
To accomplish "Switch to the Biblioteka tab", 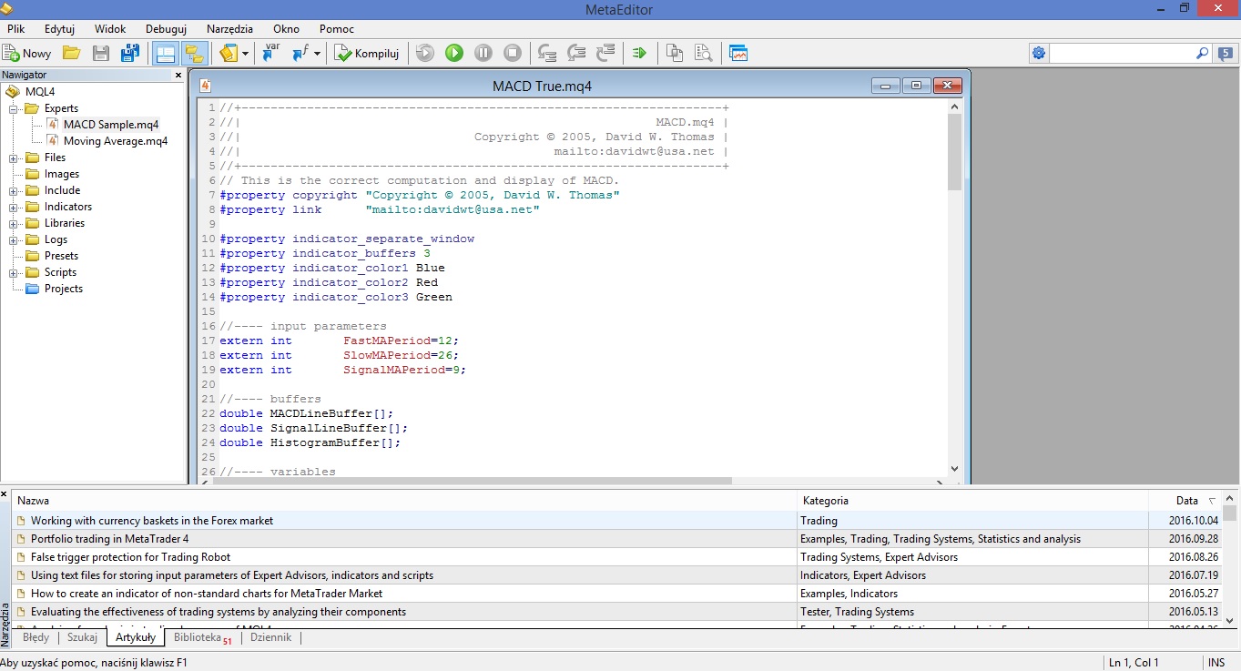I will (x=201, y=637).
